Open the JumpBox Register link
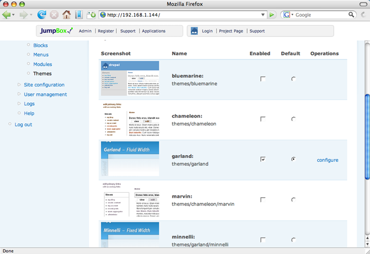 coord(106,31)
